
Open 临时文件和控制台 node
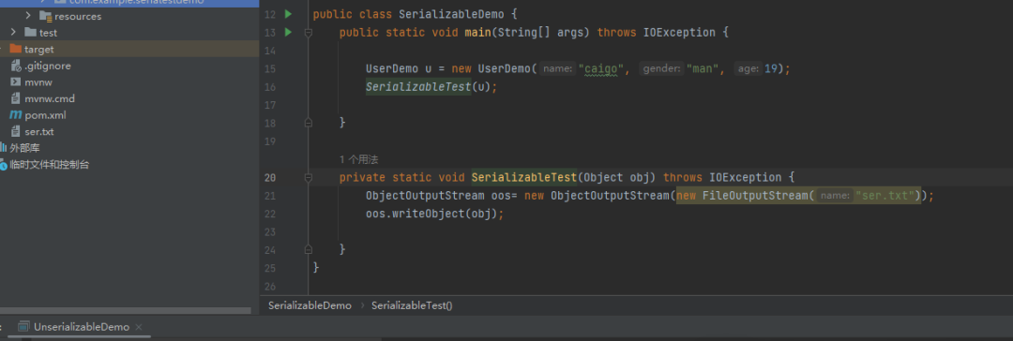[49, 165]
